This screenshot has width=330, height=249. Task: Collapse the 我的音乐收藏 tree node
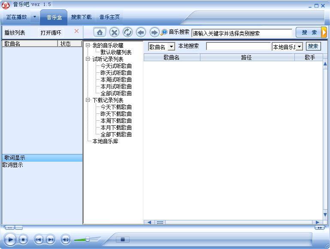pos(88,45)
